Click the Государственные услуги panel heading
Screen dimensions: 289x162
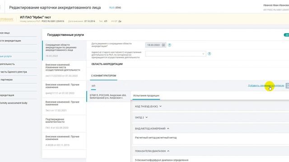click(65, 35)
